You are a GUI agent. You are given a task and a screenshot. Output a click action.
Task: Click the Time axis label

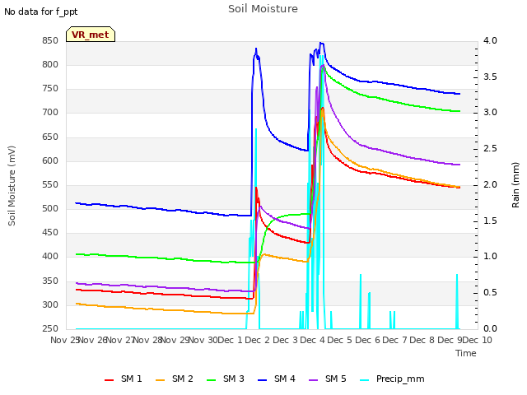click(466, 353)
